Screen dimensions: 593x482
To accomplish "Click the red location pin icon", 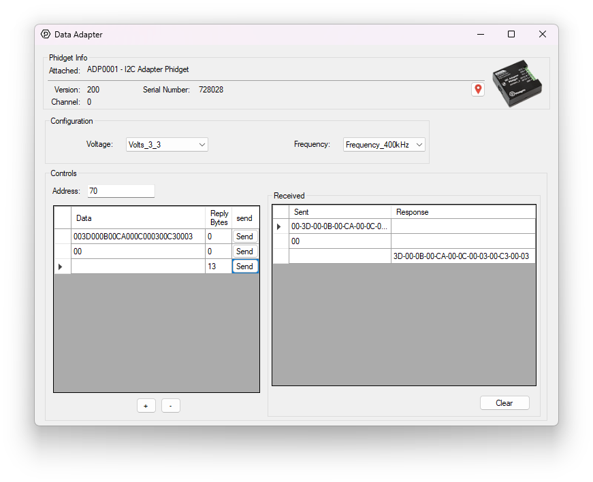I will [x=478, y=90].
